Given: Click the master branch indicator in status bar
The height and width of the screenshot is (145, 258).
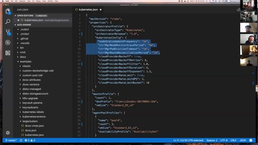Looking at the screenshot, I should [11, 141].
